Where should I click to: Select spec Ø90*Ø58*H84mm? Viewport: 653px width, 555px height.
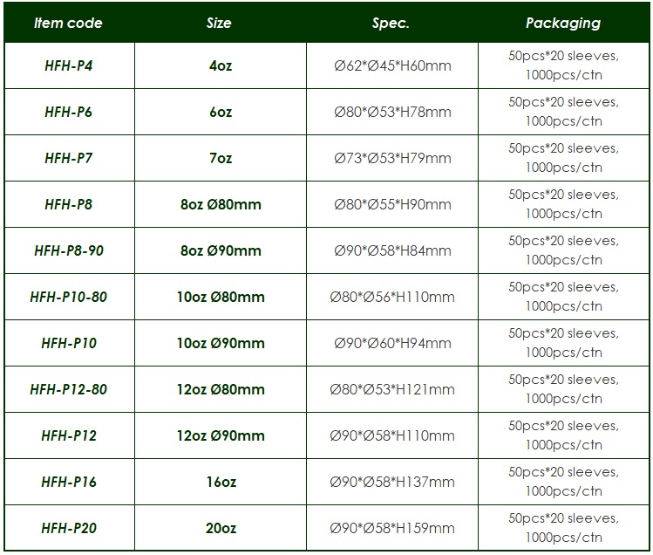(391, 250)
